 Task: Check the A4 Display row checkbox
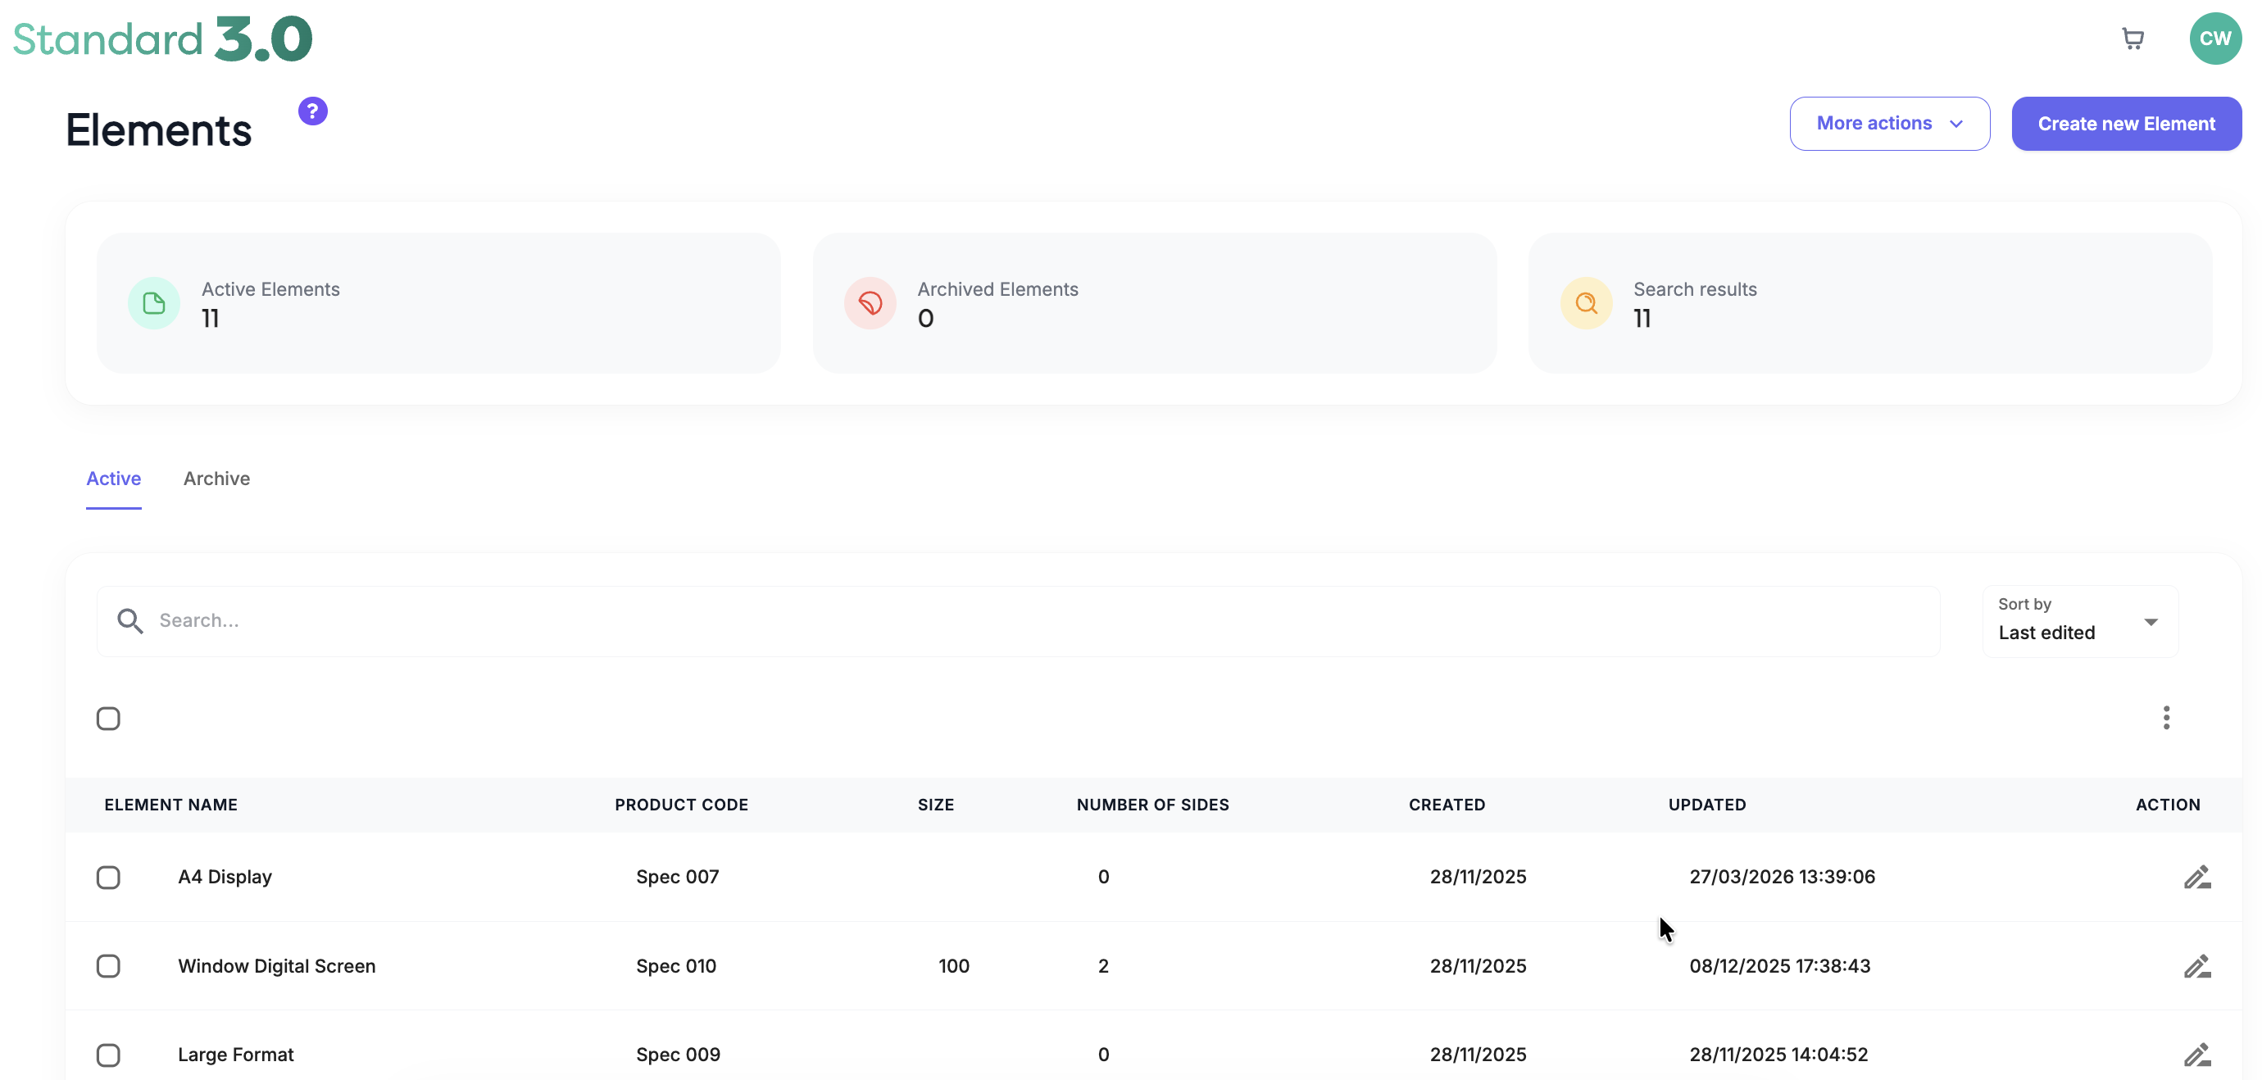[x=108, y=877]
